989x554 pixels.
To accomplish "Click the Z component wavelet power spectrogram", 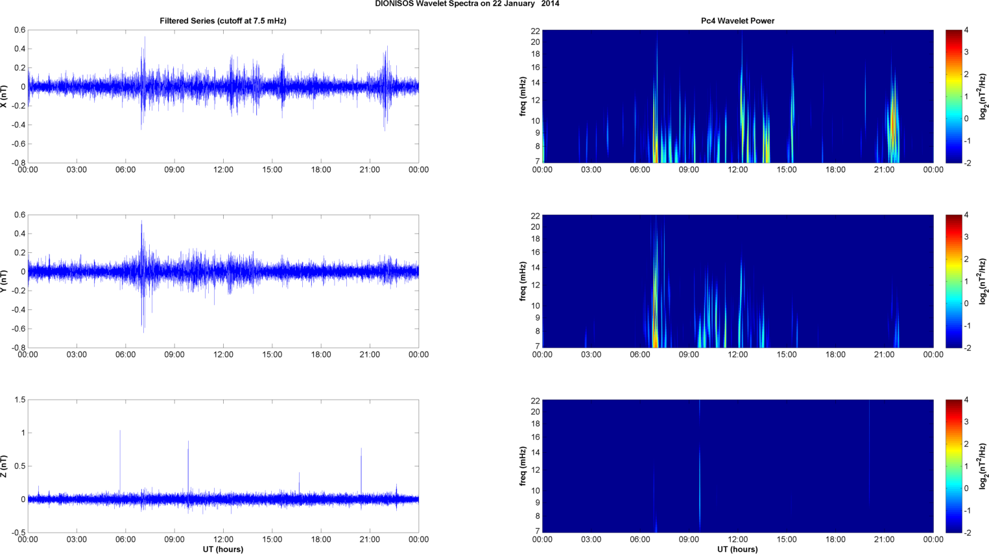I will click(x=737, y=466).
